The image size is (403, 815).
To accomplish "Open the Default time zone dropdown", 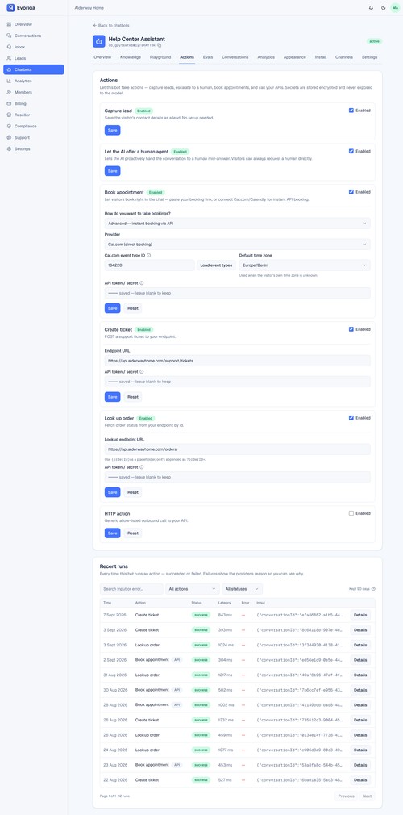I will tap(305, 265).
